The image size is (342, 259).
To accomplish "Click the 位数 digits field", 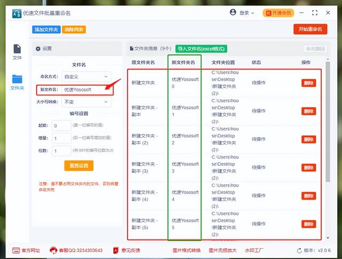I will (x=61, y=151).
